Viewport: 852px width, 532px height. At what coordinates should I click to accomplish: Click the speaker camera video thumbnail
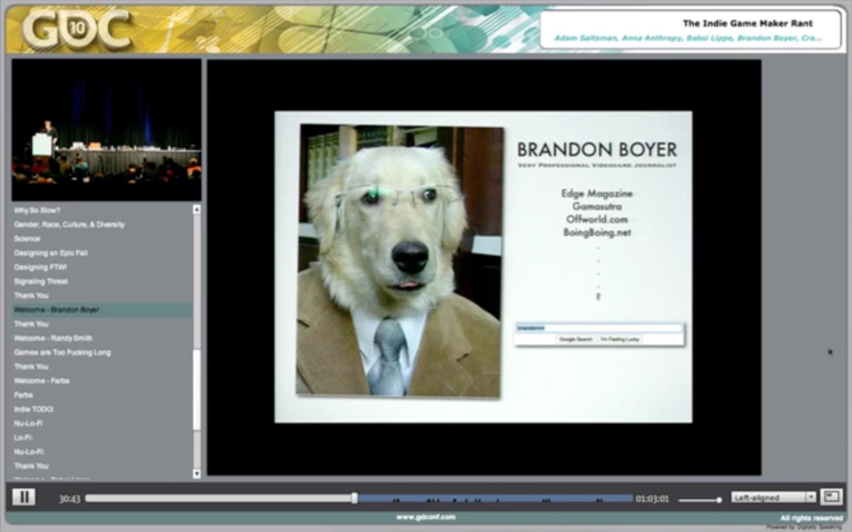point(106,130)
